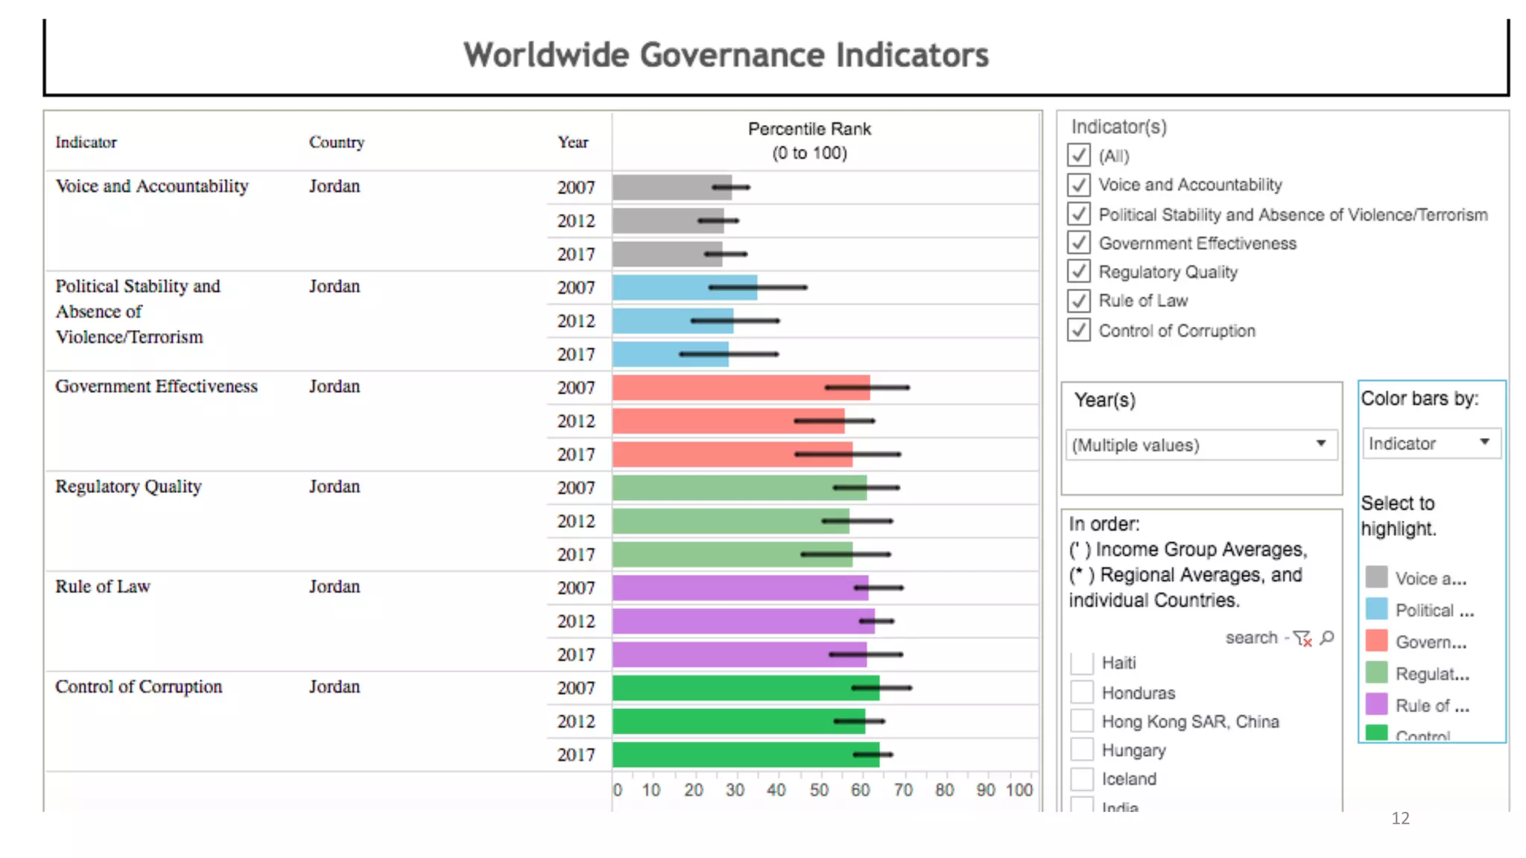
Task: Click the Year column header
Action: pos(573,142)
